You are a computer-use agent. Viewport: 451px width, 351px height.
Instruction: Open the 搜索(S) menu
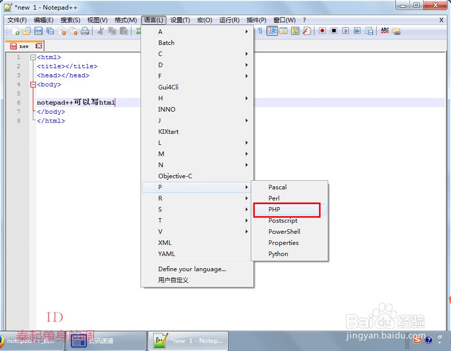[x=70, y=20]
